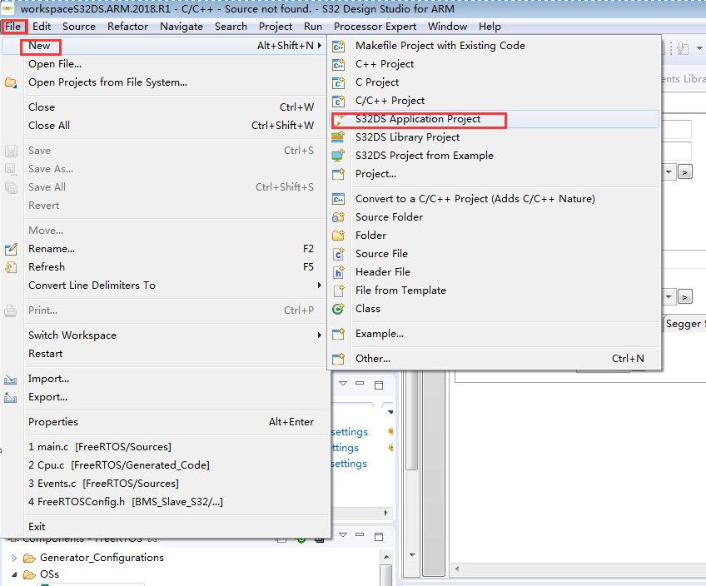Image resolution: width=706 pixels, height=586 pixels.
Task: Click the Source Folder icon
Action: pyautogui.click(x=336, y=216)
